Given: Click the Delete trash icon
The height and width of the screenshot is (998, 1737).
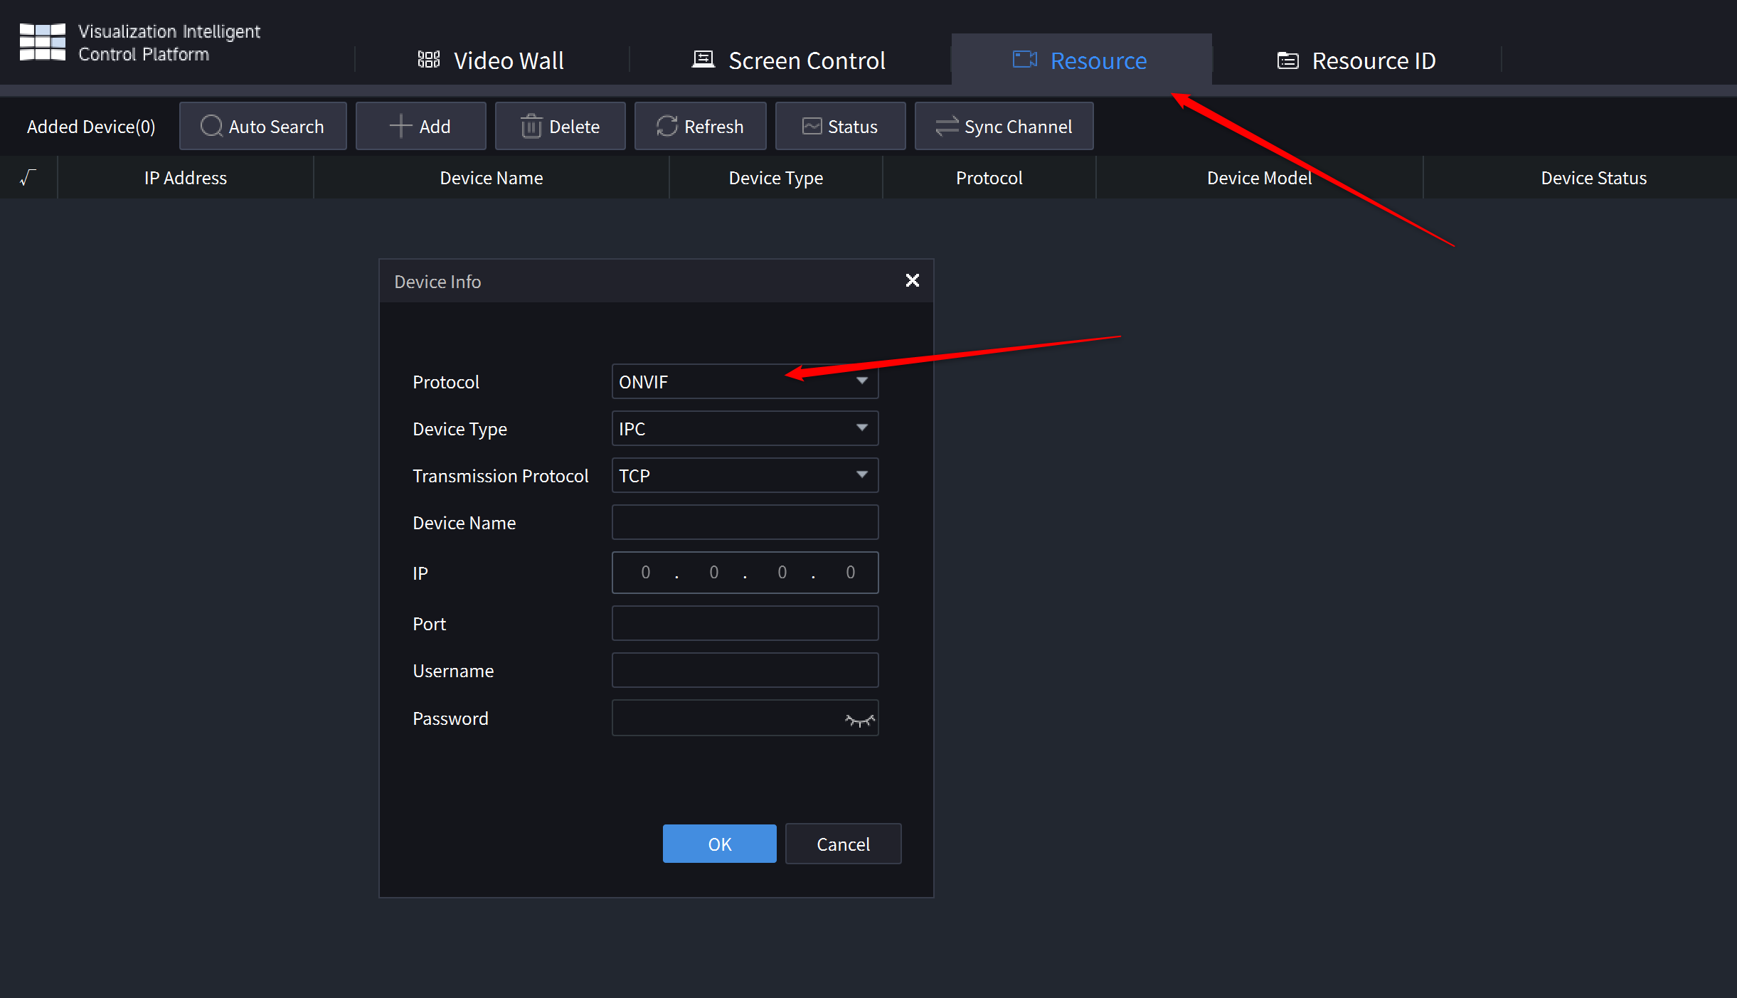Looking at the screenshot, I should pos(531,126).
